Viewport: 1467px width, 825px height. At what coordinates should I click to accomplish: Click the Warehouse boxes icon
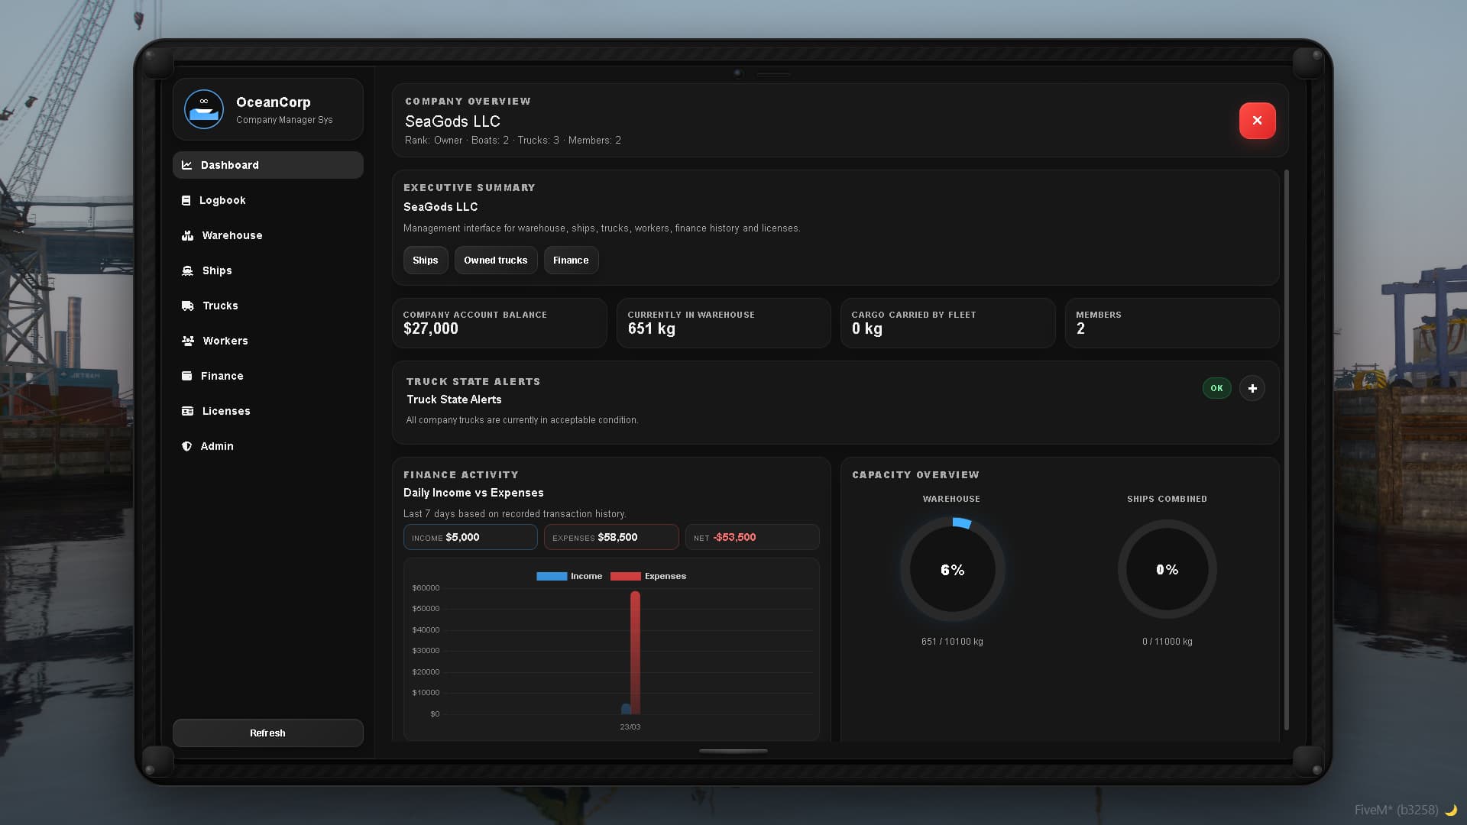click(187, 235)
